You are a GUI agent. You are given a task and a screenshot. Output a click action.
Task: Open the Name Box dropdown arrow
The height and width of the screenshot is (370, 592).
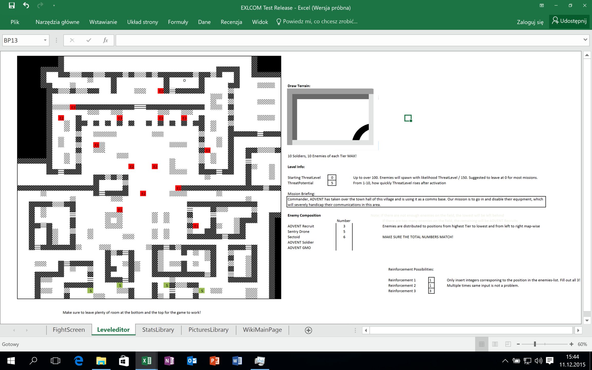pos(45,40)
